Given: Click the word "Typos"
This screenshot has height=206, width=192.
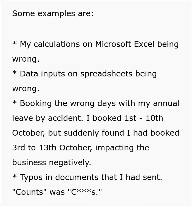Looking at the screenshot, I should (x=31, y=178).
